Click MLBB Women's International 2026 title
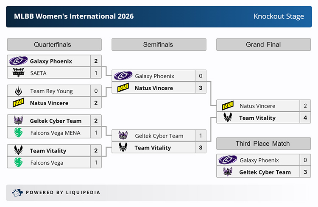318x207 pixels. coord(74,16)
